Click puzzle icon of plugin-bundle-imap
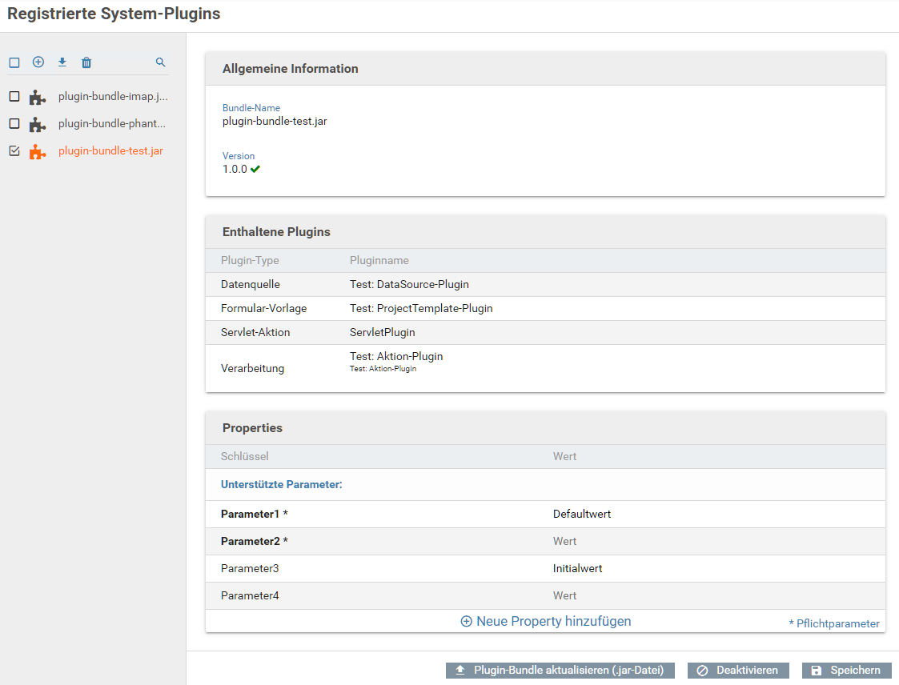This screenshot has width=899, height=685. click(x=37, y=97)
